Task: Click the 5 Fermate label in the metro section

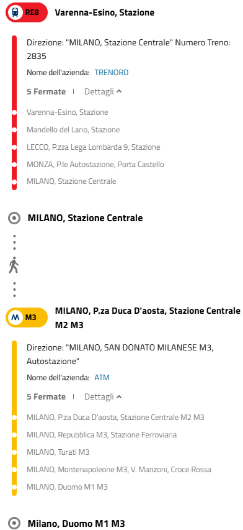Action: pyautogui.click(x=46, y=396)
